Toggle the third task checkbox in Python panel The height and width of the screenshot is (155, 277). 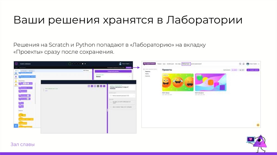pos(111,107)
